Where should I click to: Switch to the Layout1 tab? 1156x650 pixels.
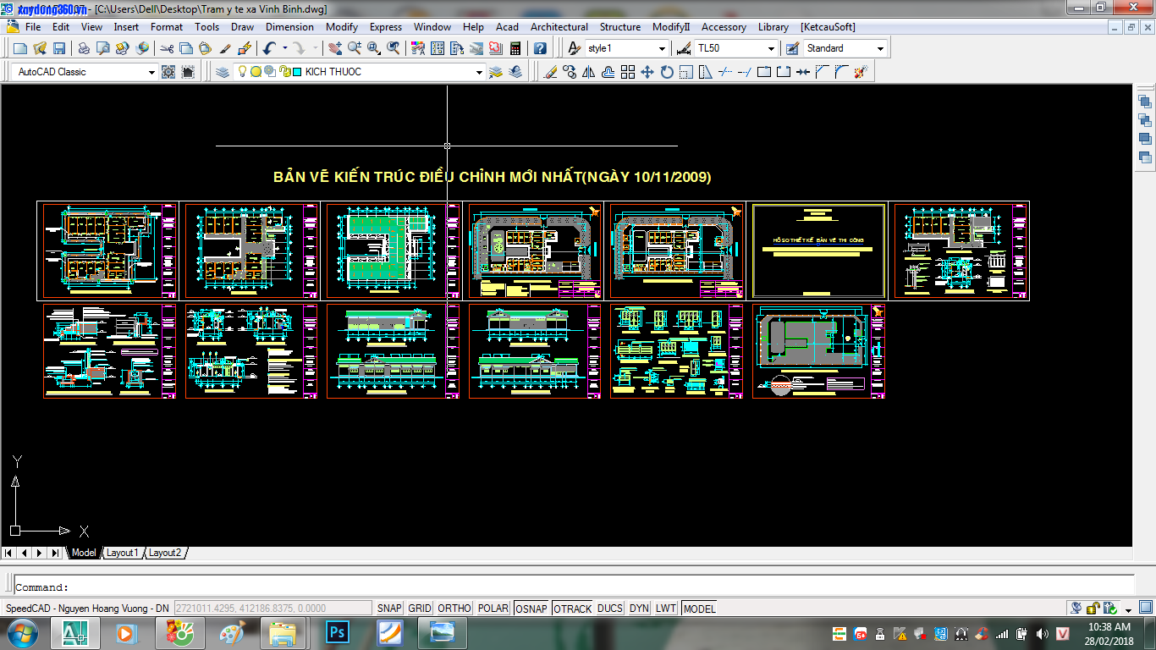click(121, 553)
